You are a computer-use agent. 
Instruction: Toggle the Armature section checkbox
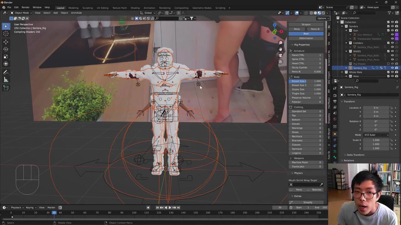(291, 51)
